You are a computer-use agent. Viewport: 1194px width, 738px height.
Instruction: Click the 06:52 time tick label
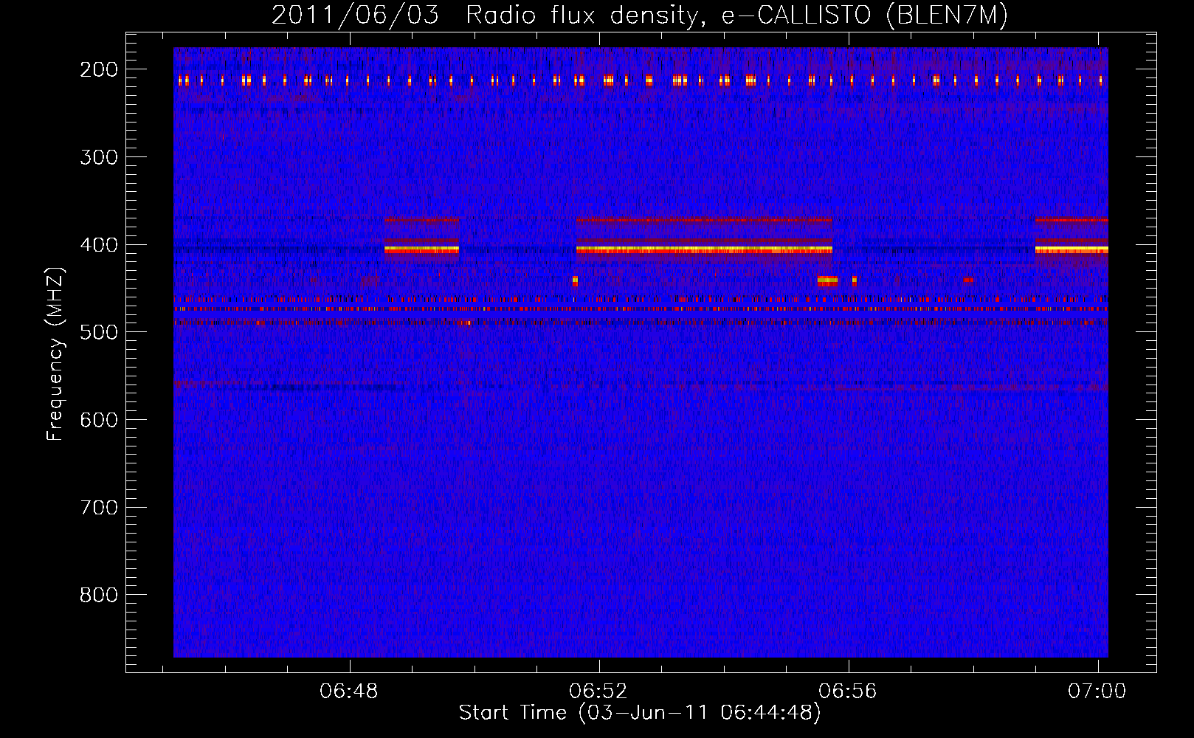(598, 692)
